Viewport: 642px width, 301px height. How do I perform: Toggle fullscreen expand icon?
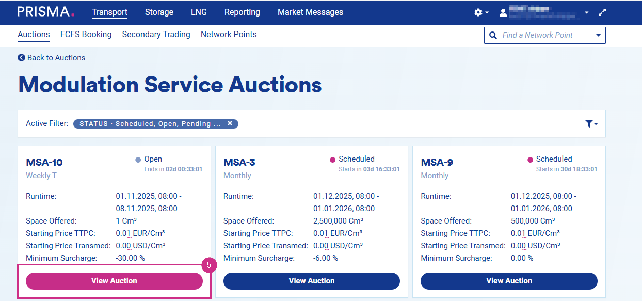click(602, 12)
